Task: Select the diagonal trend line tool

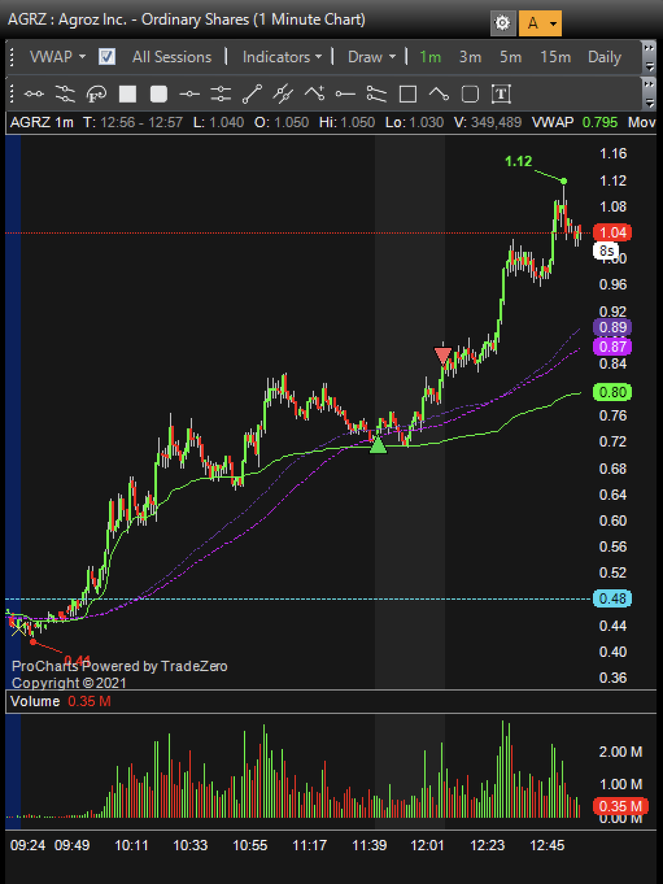Action: click(252, 94)
